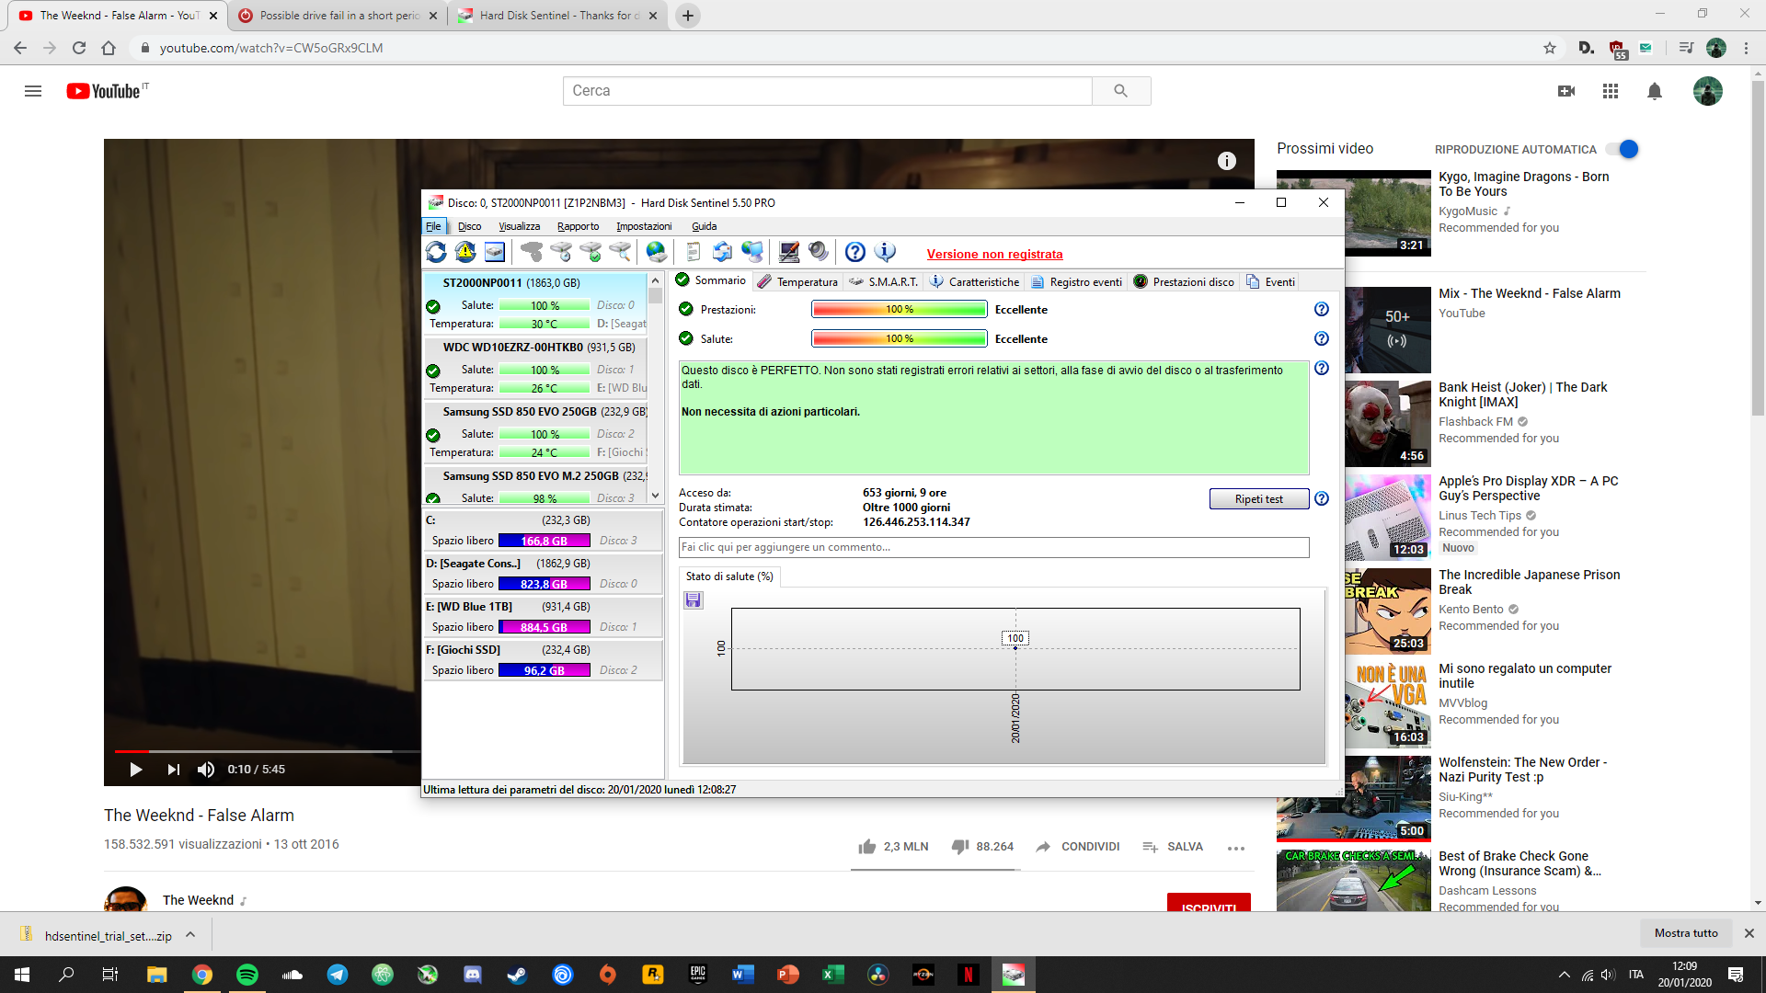Click the disk with green check icon
The image size is (1766, 993).
pos(591,252)
